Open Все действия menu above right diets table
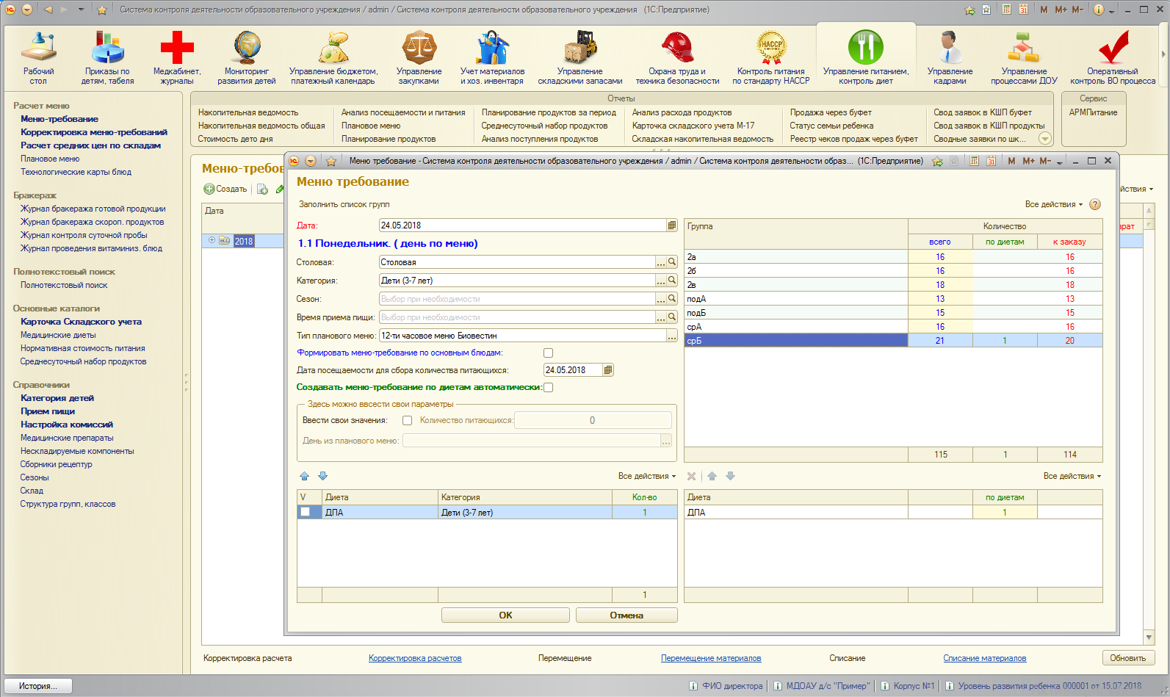This screenshot has height=697, width=1170. [x=1072, y=476]
